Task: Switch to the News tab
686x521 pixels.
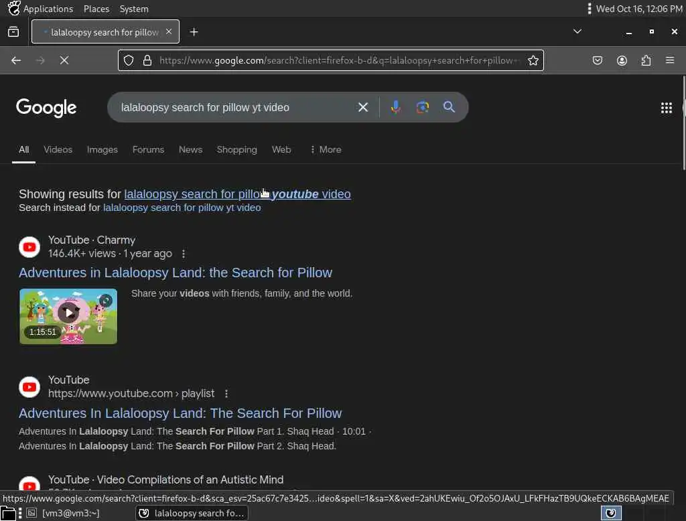Action: (x=190, y=149)
